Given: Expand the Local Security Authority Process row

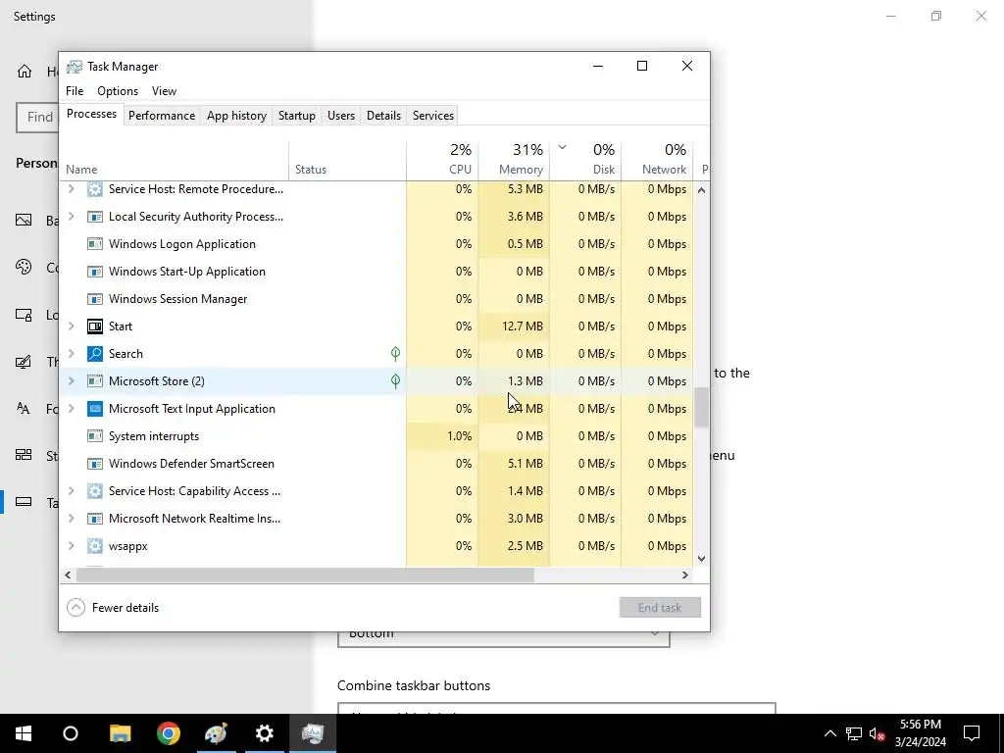Looking at the screenshot, I should [x=71, y=217].
